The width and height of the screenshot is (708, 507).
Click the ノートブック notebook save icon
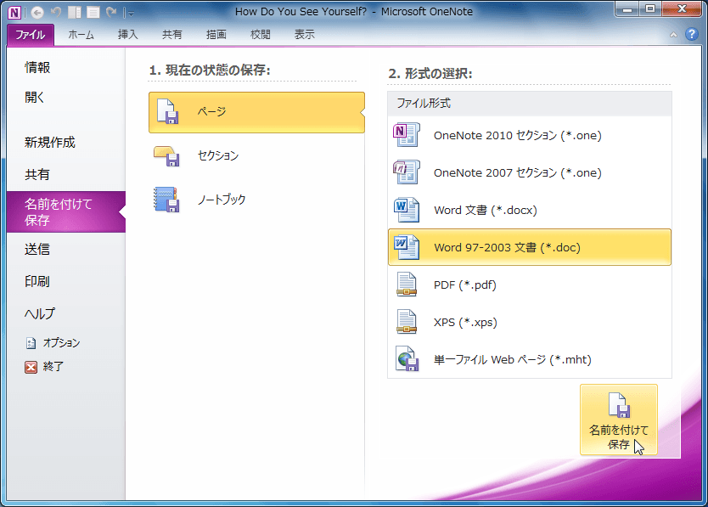(166, 200)
